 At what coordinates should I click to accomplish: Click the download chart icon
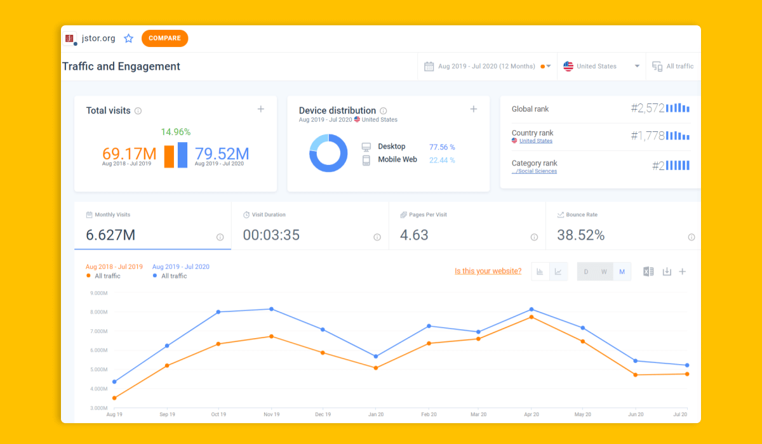pos(667,271)
